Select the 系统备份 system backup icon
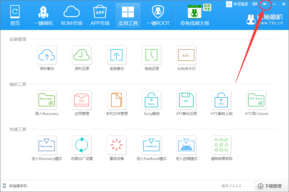This screenshot has height=192, width=289. coord(117,55)
